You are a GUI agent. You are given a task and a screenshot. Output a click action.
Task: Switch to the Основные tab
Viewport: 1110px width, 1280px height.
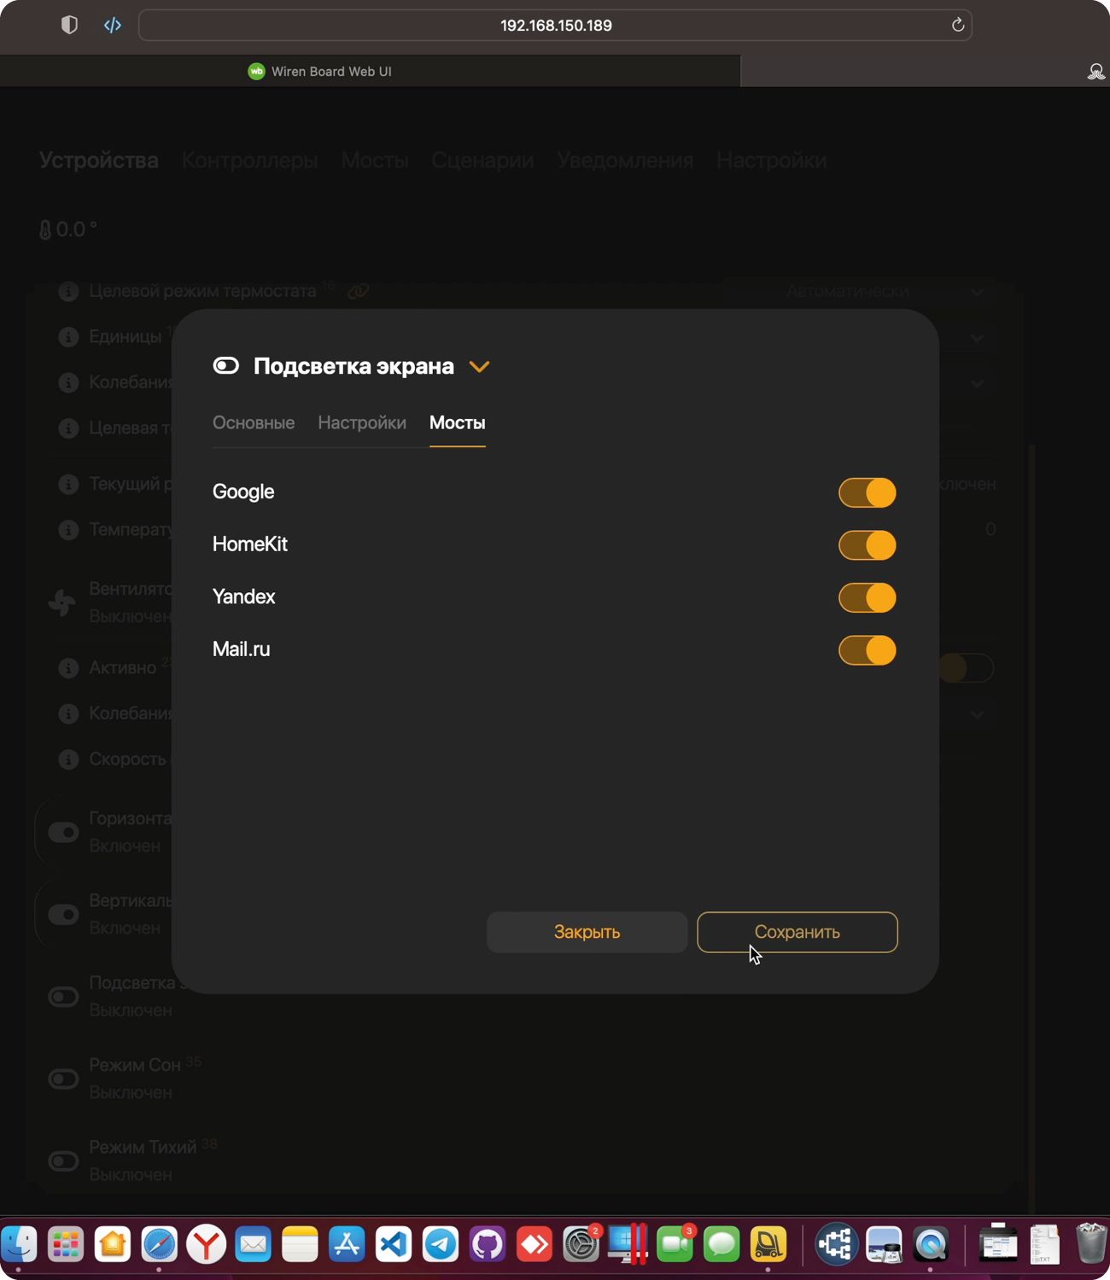click(x=254, y=422)
